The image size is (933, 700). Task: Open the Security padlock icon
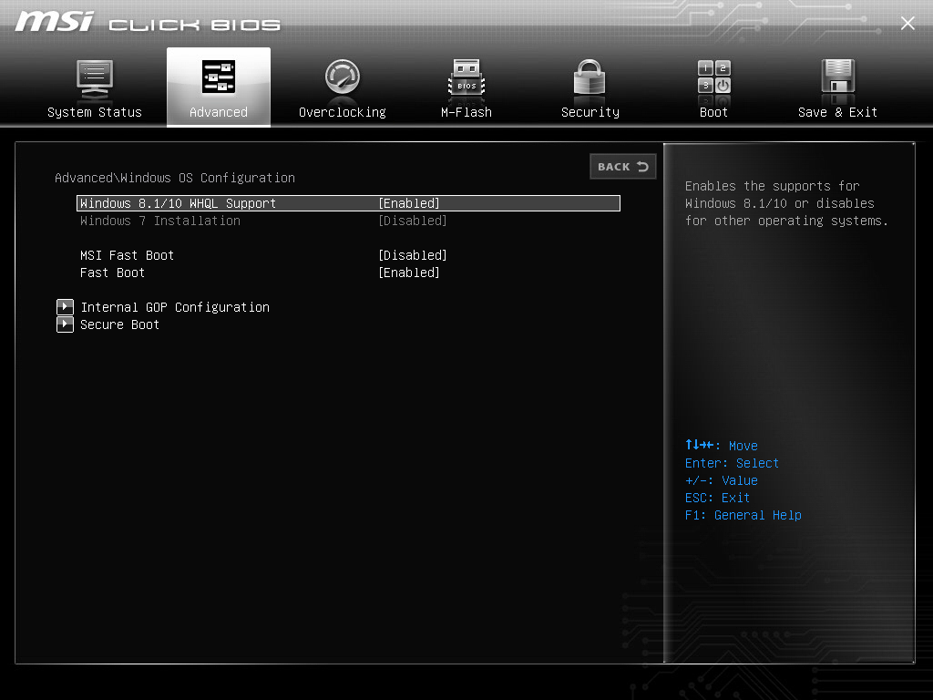click(590, 77)
